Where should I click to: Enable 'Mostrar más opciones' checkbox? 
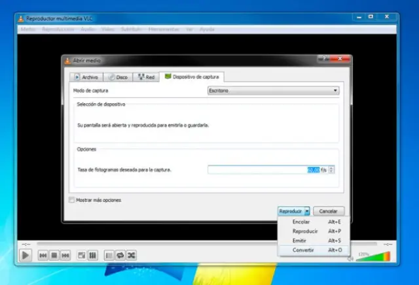click(x=72, y=200)
